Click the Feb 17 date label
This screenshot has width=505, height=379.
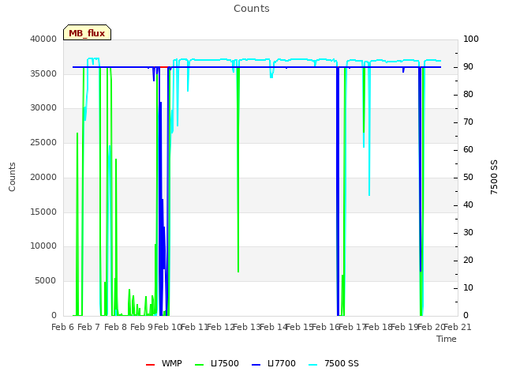click(x=353, y=327)
